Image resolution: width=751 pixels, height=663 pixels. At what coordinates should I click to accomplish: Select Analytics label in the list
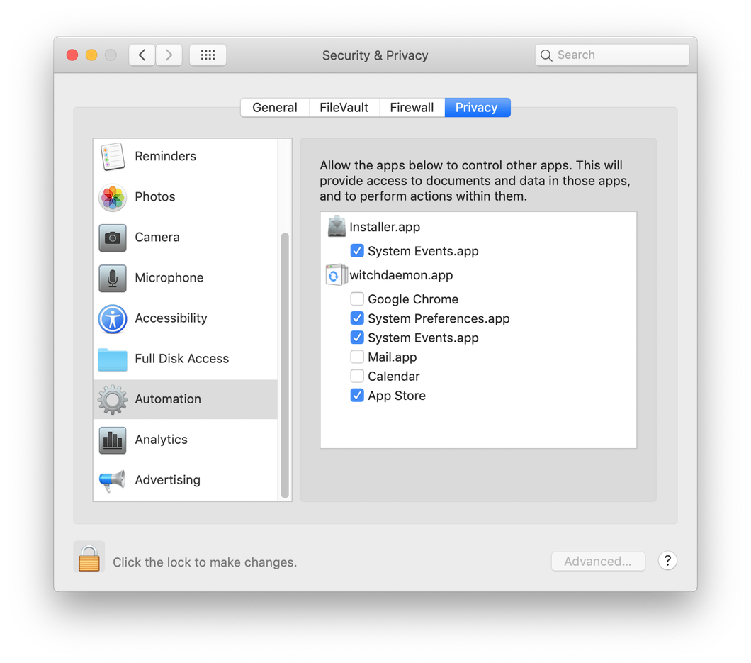162,440
